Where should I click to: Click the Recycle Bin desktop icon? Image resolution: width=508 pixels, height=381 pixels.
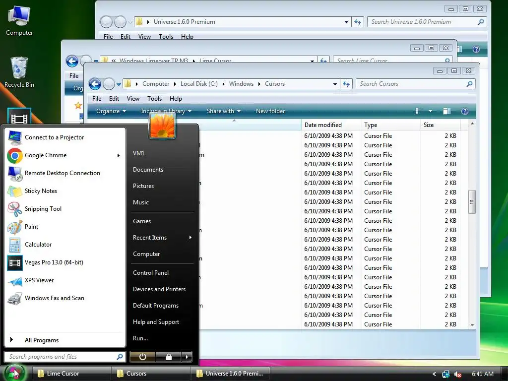pyautogui.click(x=19, y=72)
